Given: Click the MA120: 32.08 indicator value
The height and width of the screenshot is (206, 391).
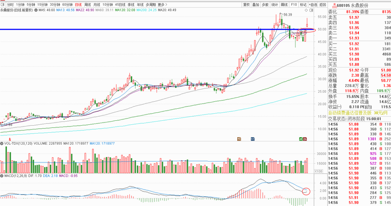Looking at the screenshot, I should tap(125, 10).
